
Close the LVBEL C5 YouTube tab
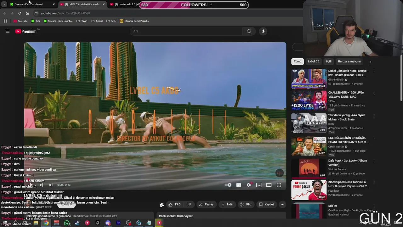[x=104, y=4]
